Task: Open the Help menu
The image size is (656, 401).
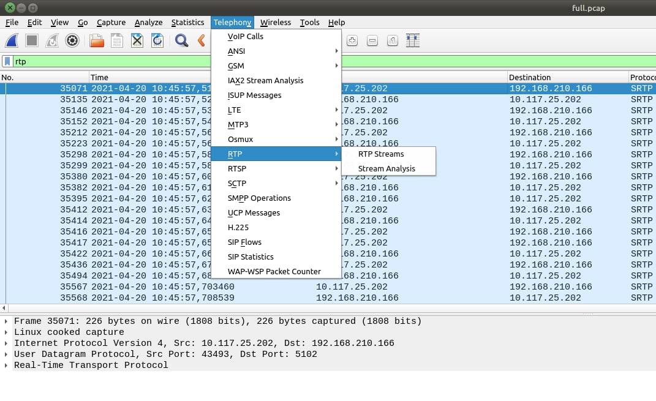Action: coord(337,23)
